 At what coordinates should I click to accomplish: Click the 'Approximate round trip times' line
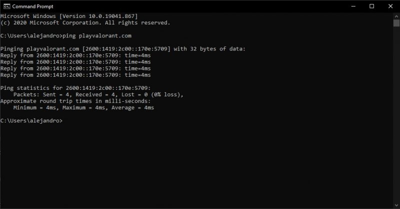74,101
